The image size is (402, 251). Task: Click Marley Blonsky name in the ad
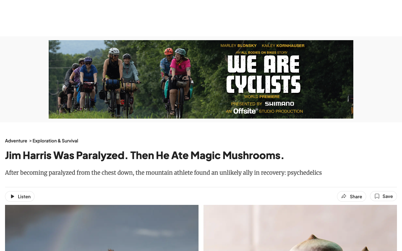(x=238, y=46)
